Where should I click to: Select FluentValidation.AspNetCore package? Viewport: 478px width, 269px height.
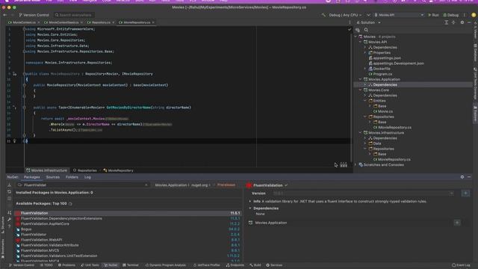[x=128, y=224]
